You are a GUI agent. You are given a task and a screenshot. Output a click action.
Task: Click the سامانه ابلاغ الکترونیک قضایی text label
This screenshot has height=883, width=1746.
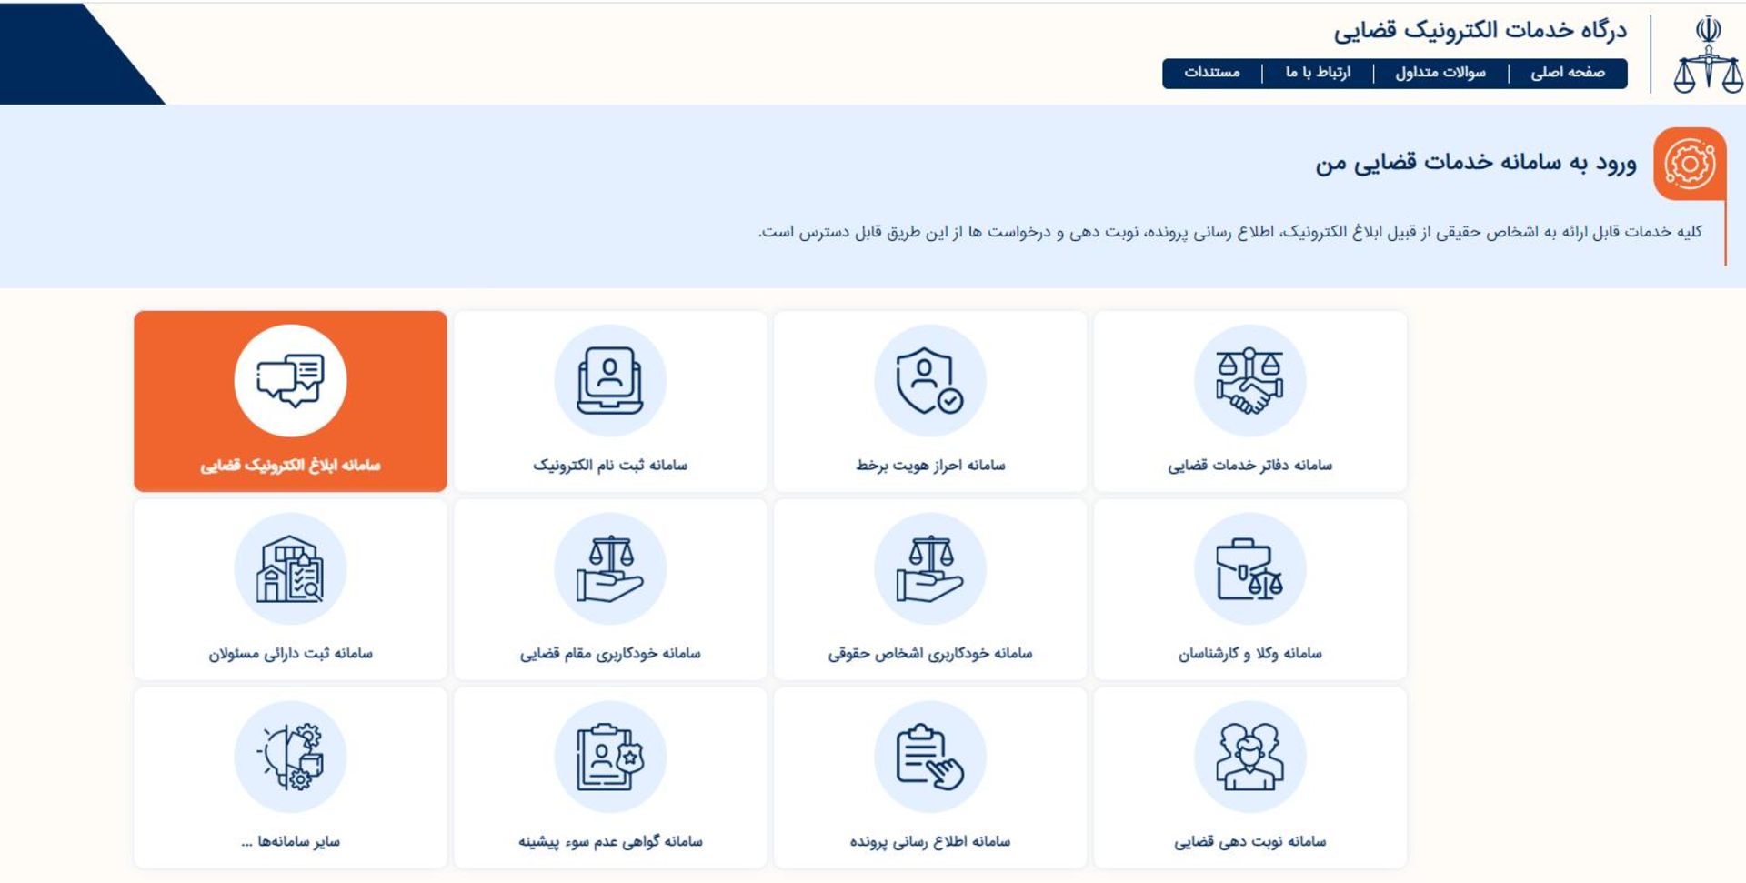pos(290,466)
